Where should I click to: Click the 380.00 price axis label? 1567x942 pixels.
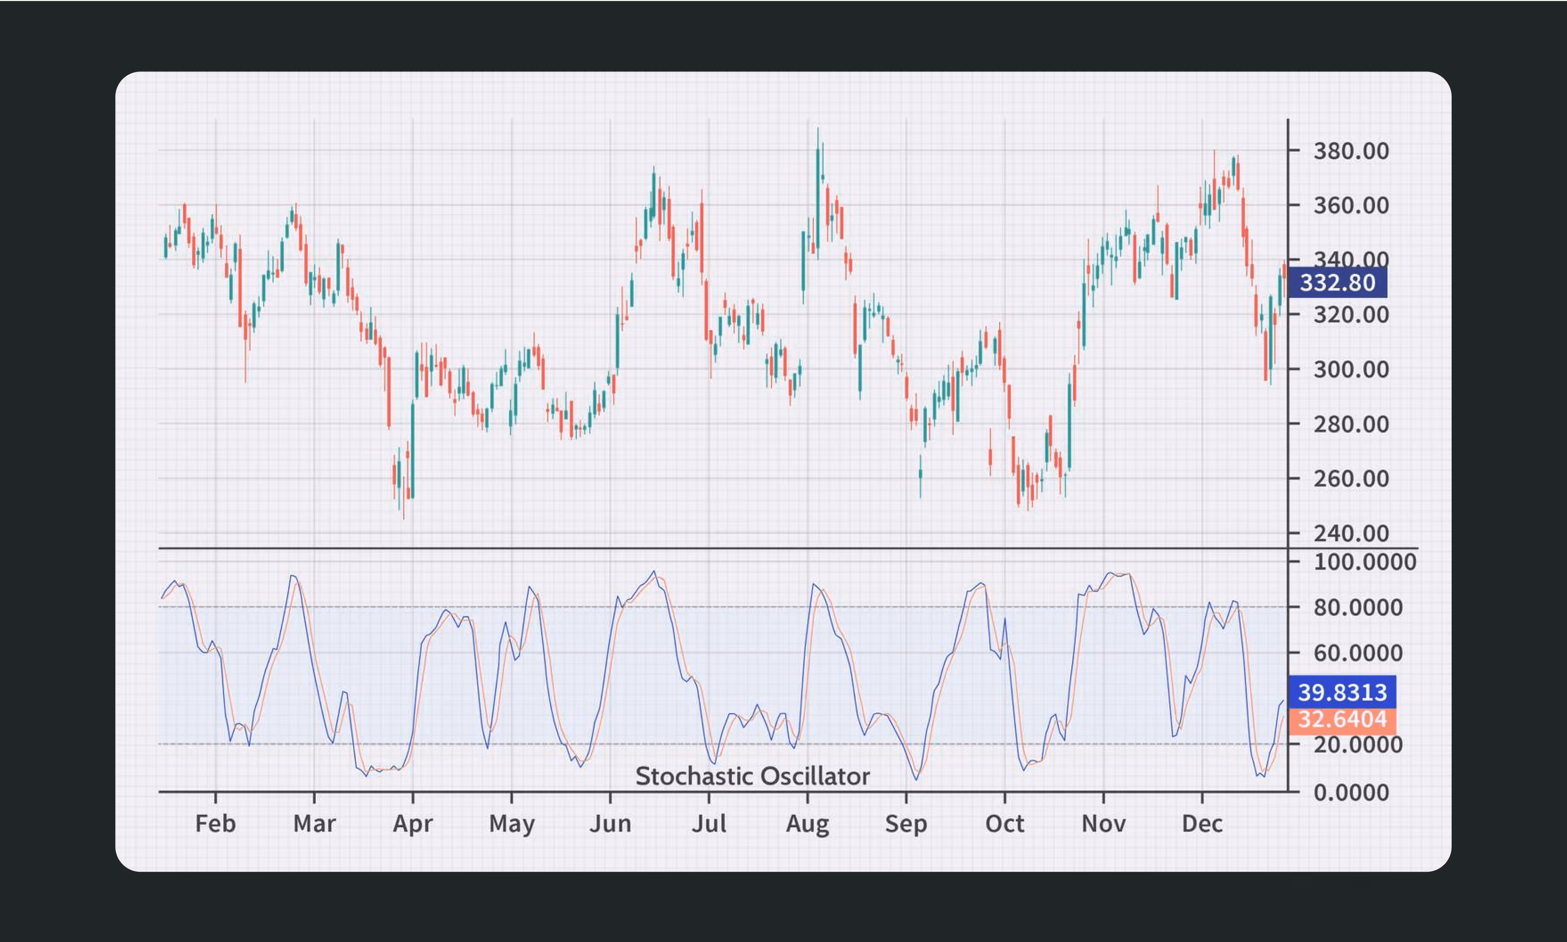1351,151
